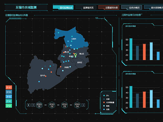Click the pale blue bar in top chart
Viewport: 163px width, 122px height.
click(151, 51)
